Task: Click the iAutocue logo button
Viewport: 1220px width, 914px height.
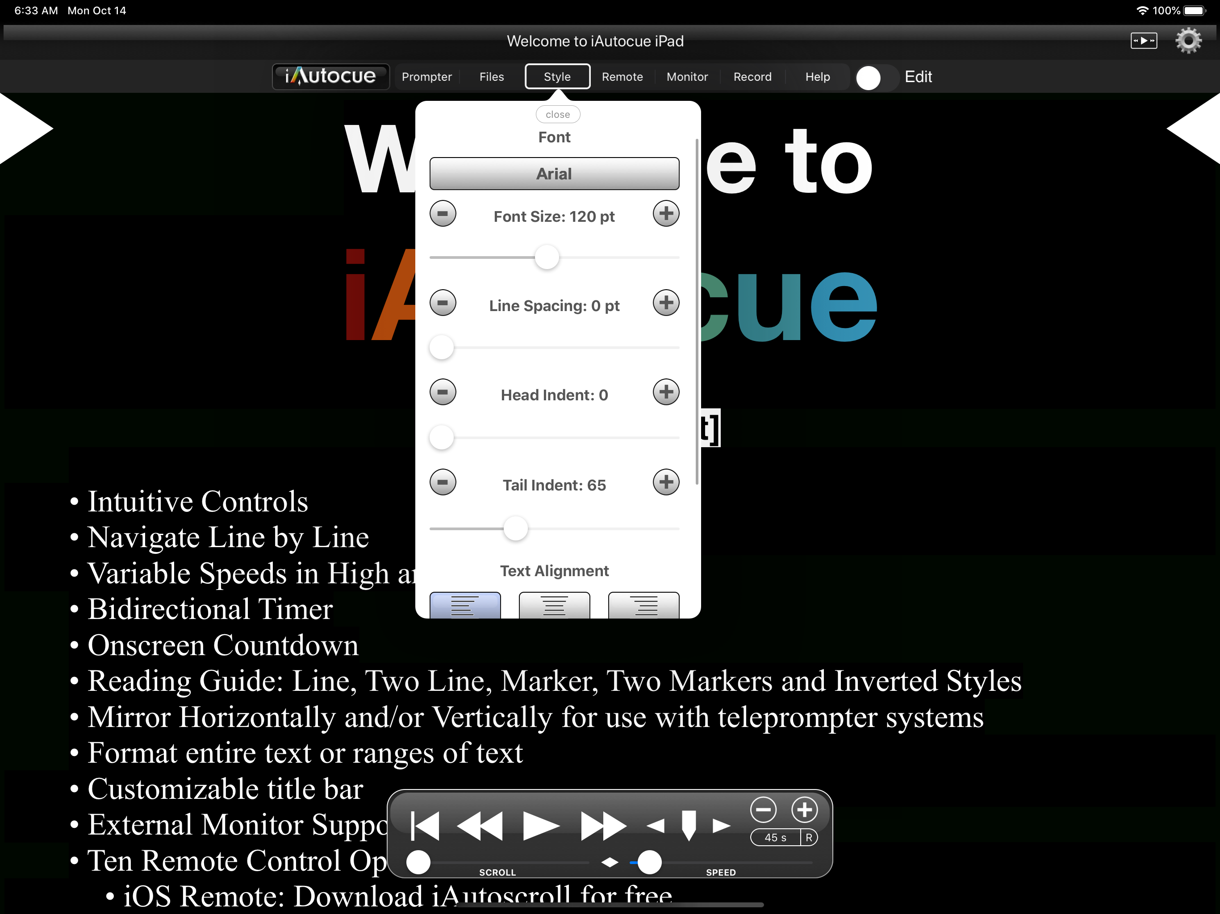Action: click(x=330, y=76)
